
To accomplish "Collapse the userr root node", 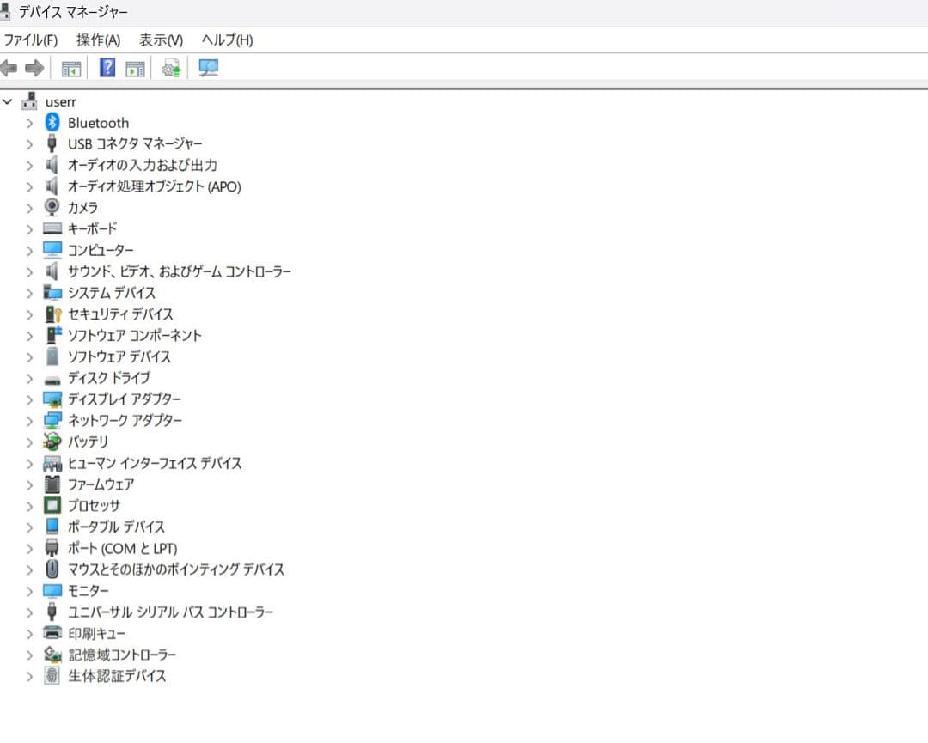I will (x=8, y=100).
